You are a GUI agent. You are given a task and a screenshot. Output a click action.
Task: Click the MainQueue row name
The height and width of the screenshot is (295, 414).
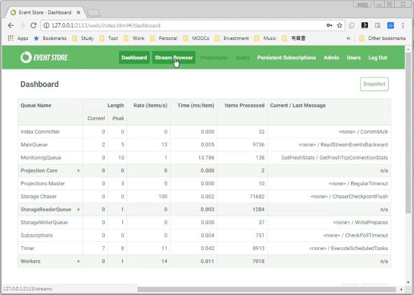coord(34,145)
